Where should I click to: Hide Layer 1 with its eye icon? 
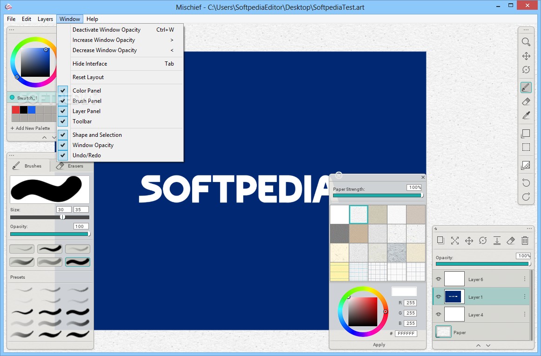point(438,296)
